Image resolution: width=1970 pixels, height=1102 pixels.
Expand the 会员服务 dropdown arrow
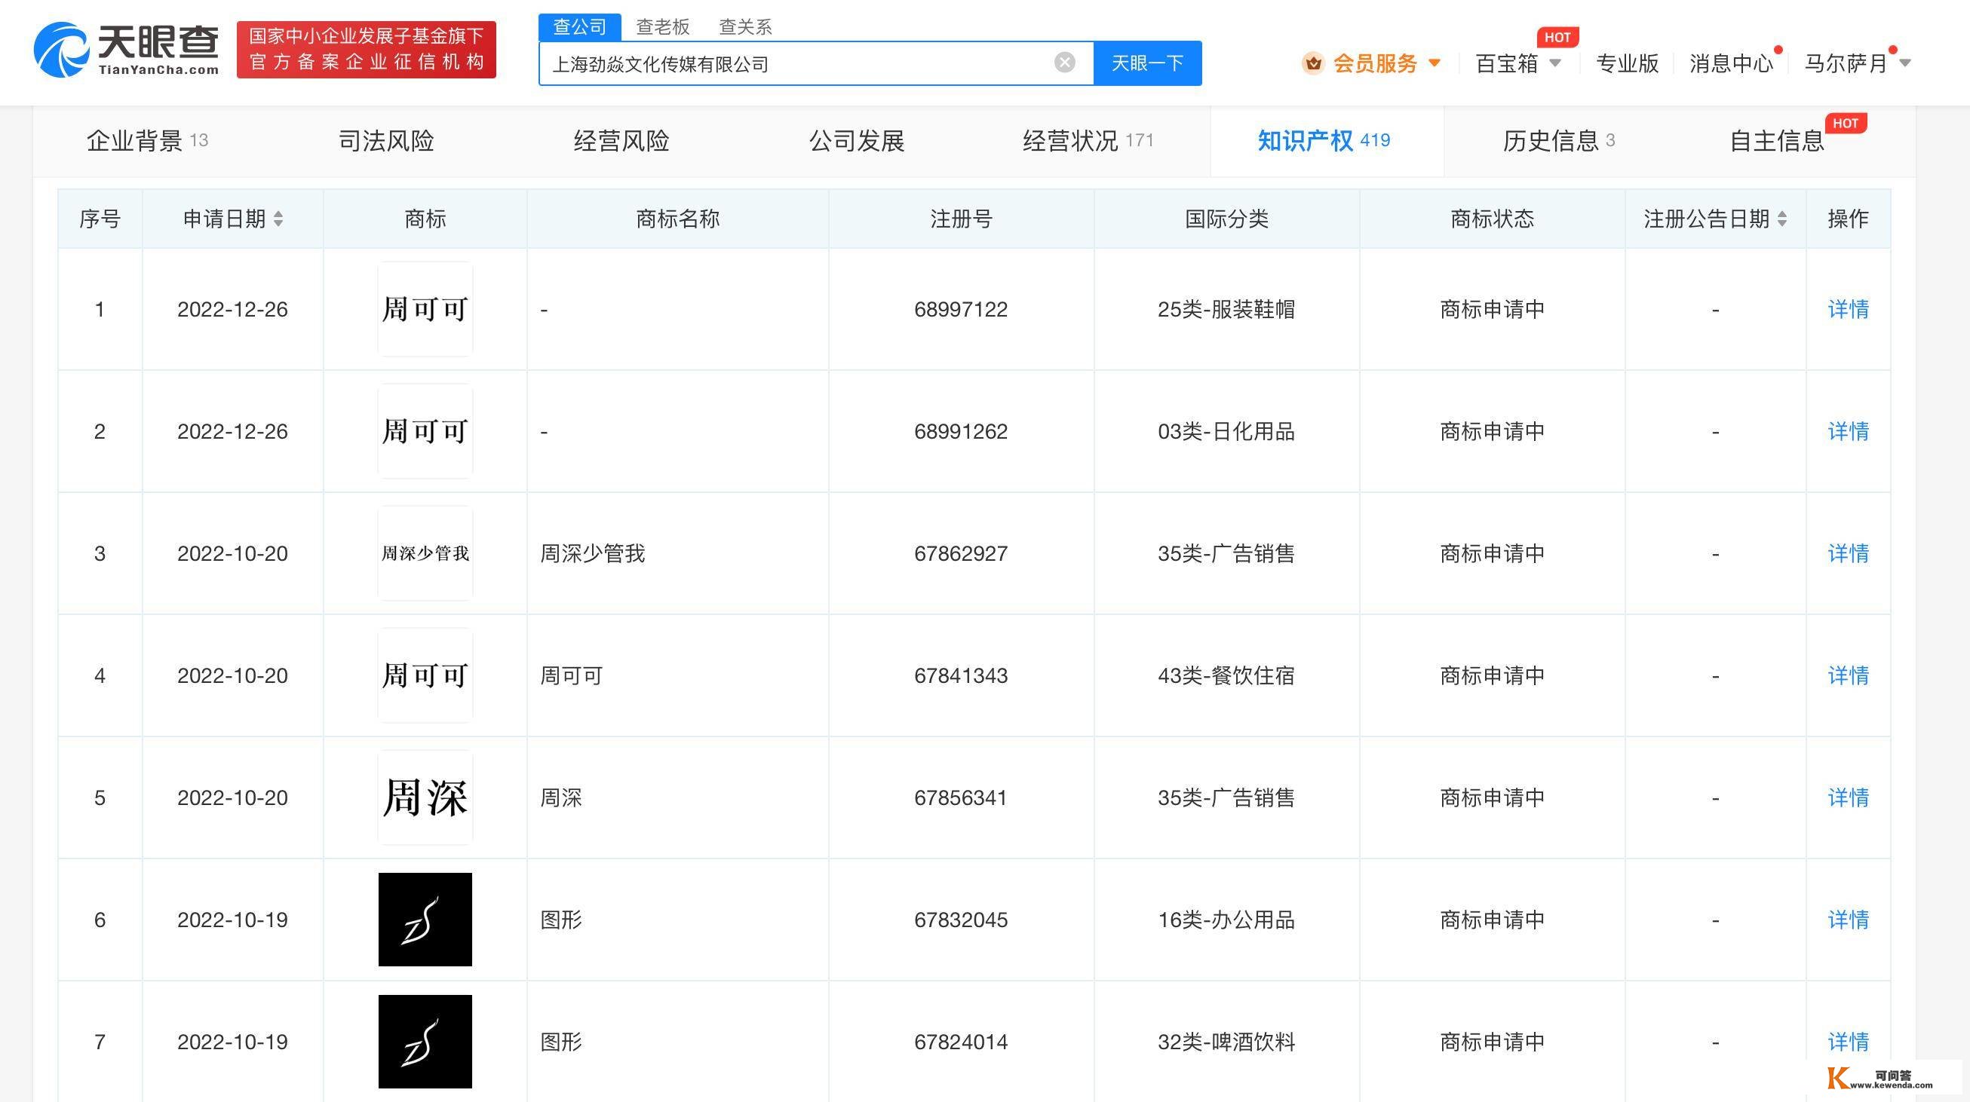[x=1435, y=63]
